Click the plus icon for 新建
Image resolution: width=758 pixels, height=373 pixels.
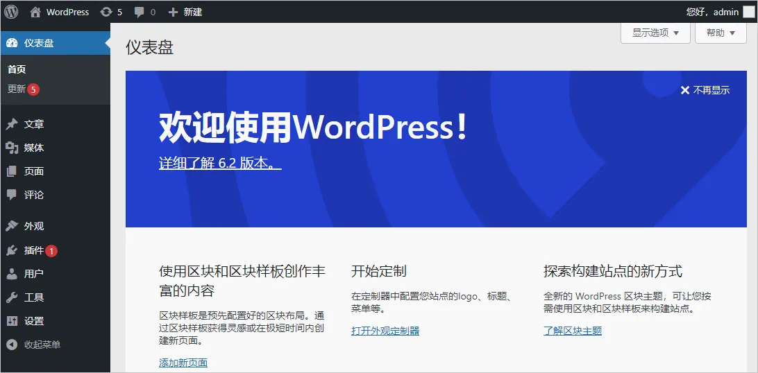(x=173, y=12)
